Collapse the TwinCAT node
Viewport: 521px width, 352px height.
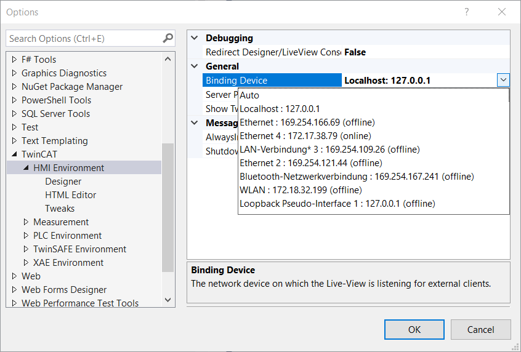pos(14,154)
